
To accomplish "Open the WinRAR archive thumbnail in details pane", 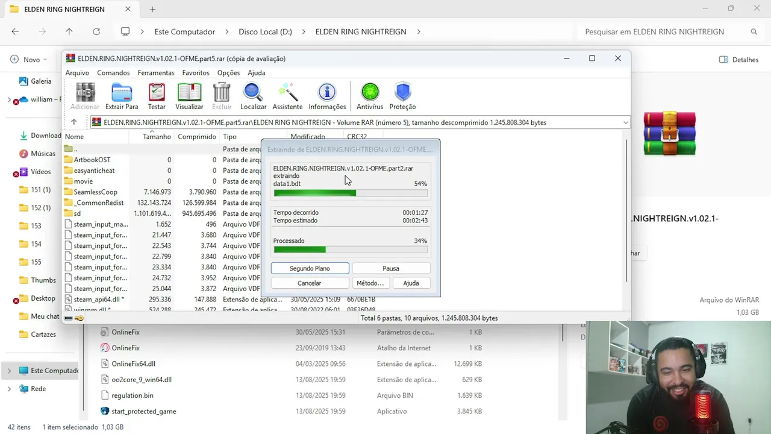I will click(x=669, y=134).
